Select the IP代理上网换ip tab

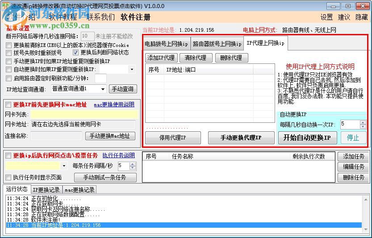265,43
